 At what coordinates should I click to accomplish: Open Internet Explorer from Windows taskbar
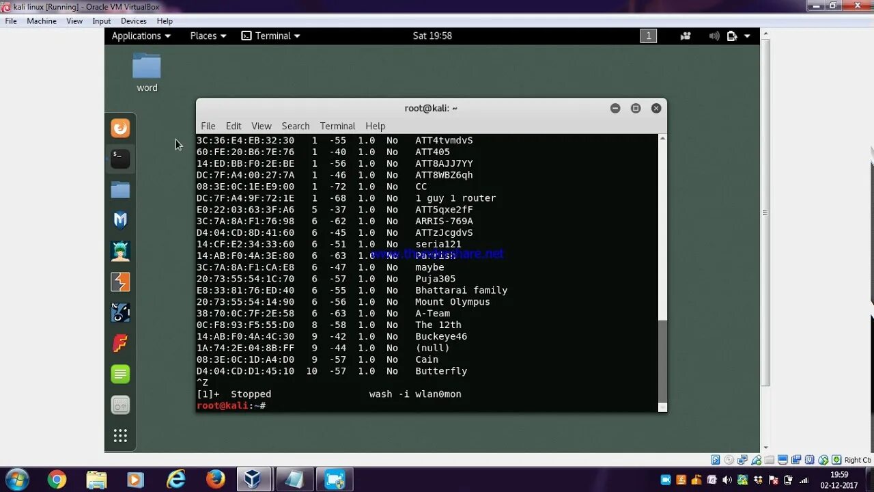tap(176, 480)
